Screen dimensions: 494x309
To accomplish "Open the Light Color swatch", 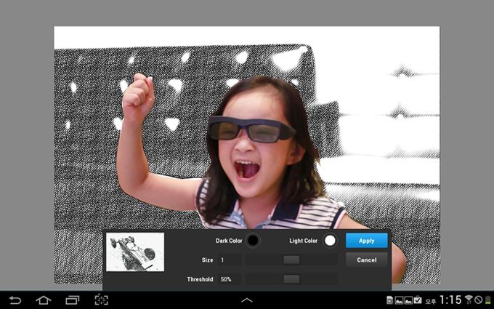I will click(330, 241).
